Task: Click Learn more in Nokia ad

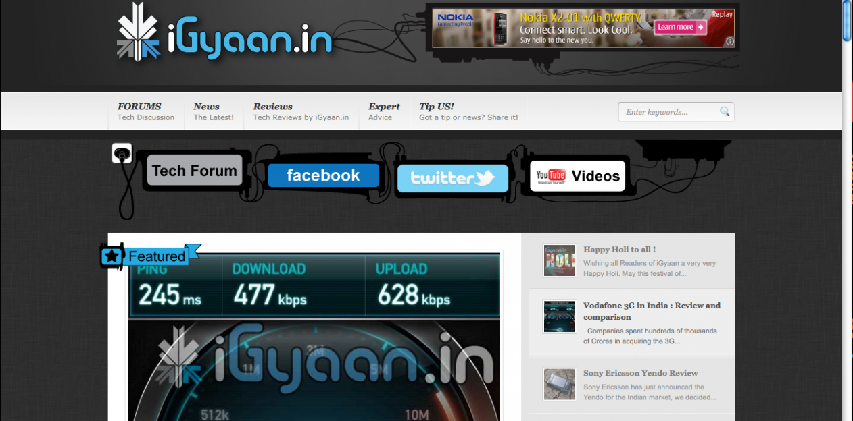Action: 680,27
